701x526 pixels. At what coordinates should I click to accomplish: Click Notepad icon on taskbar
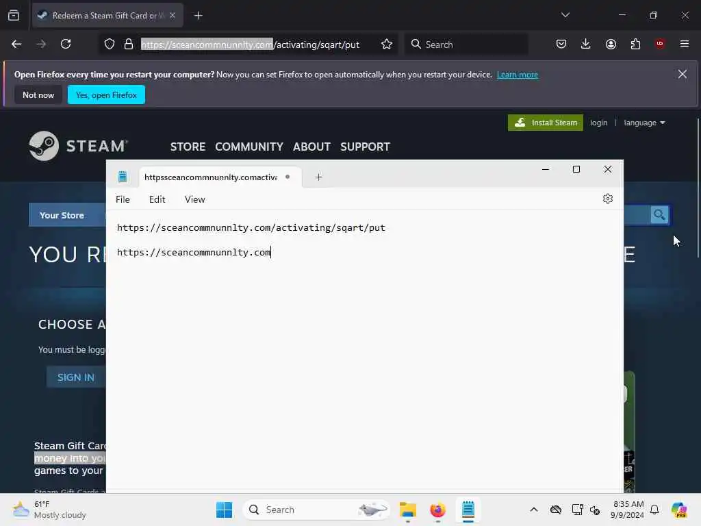468,510
